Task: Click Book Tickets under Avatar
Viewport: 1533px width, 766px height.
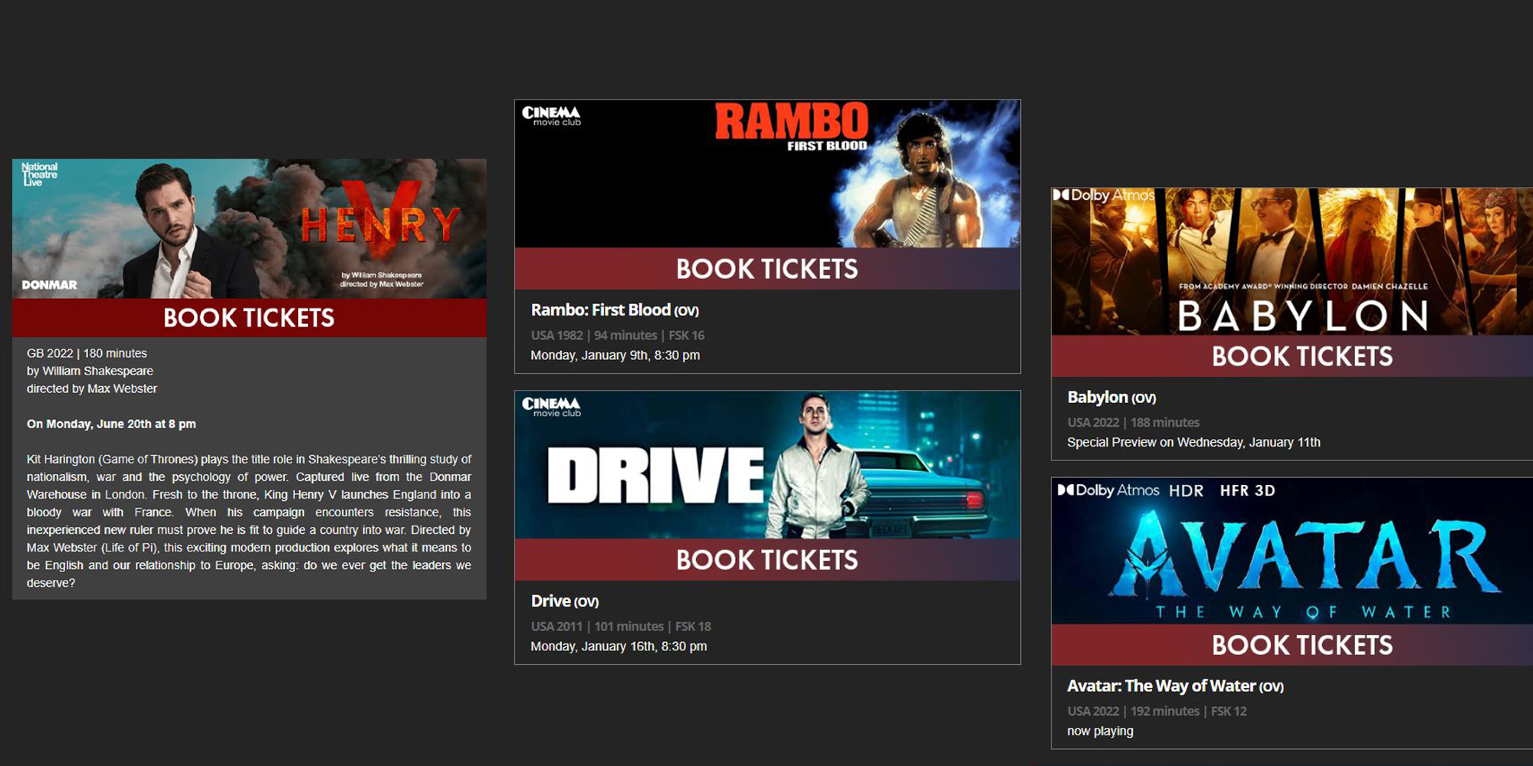Action: (x=1292, y=645)
